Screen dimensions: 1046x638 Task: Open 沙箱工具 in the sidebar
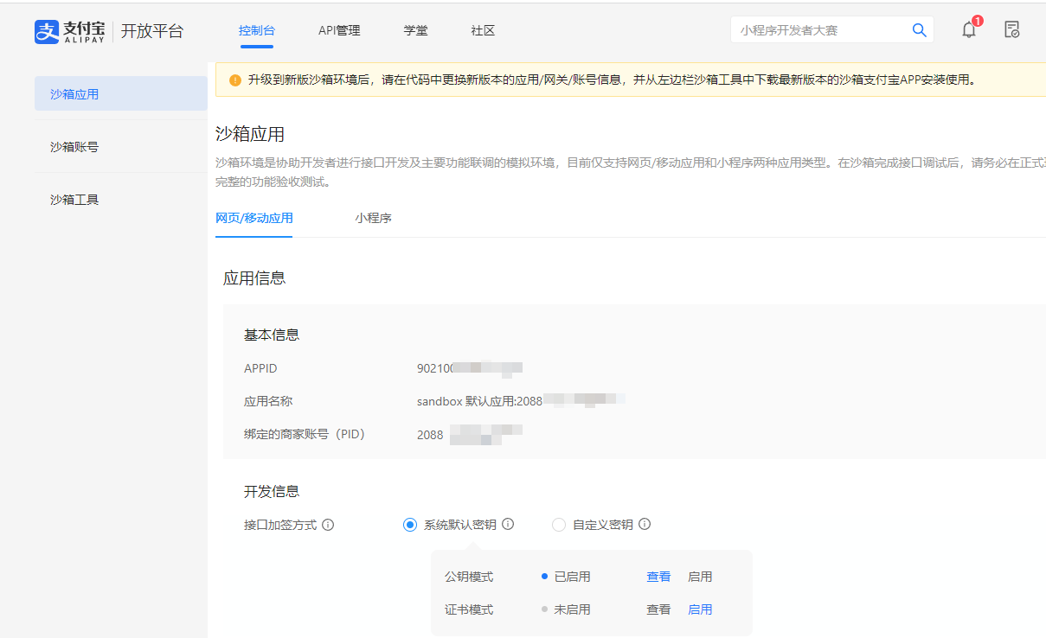(74, 200)
